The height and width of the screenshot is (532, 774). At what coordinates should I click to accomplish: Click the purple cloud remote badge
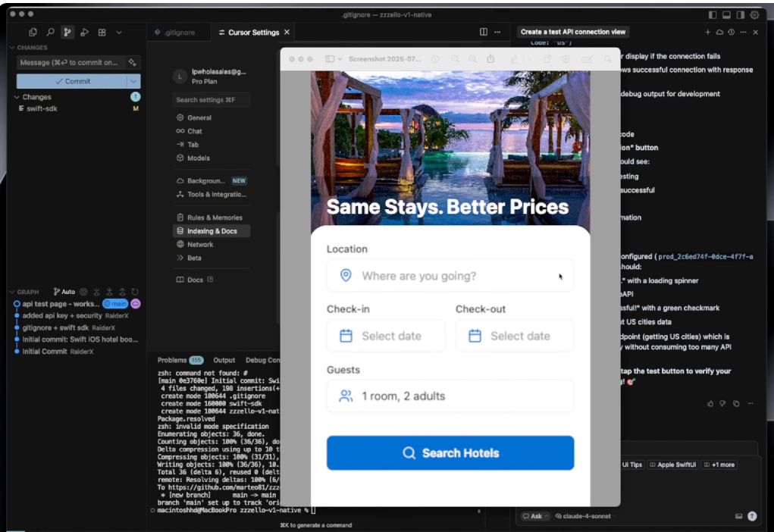coord(135,303)
